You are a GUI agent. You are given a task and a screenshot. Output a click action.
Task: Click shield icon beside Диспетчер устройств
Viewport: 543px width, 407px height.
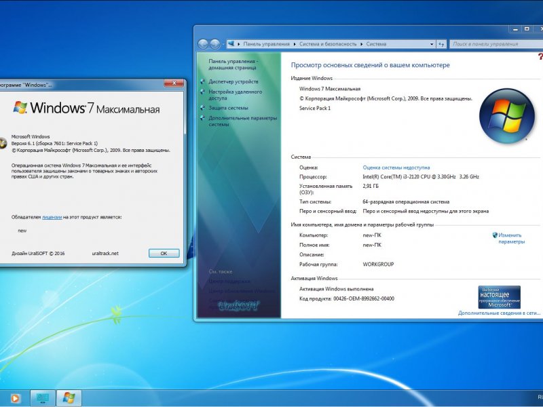point(202,81)
